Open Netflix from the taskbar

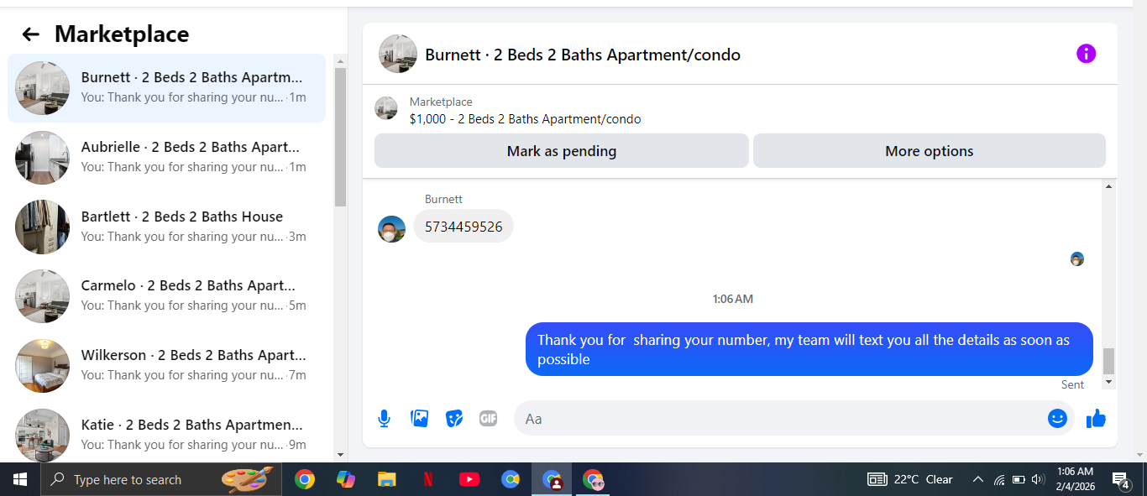tap(427, 479)
